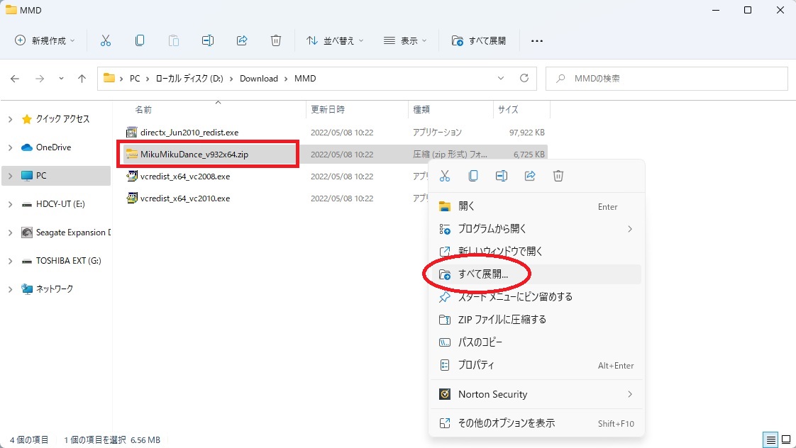
Task: Click the ローカル ディスク (D:) breadcrumb
Action: click(189, 79)
